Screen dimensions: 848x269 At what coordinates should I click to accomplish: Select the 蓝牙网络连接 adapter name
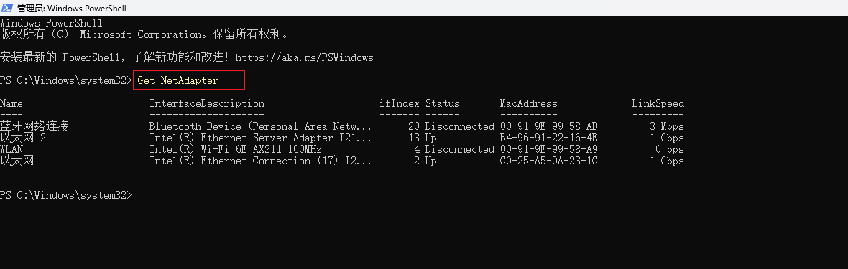[x=34, y=126]
